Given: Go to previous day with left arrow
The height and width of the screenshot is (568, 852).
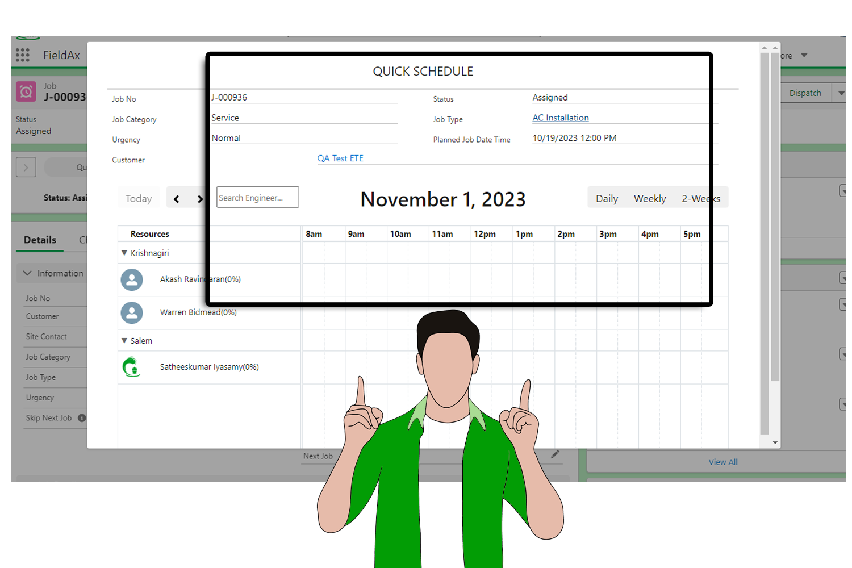Looking at the screenshot, I should point(176,198).
